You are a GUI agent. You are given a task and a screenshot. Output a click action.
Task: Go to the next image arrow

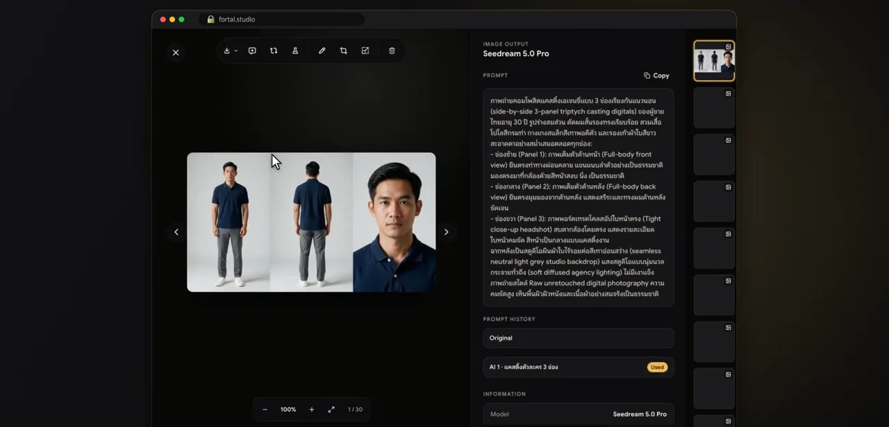coord(447,232)
